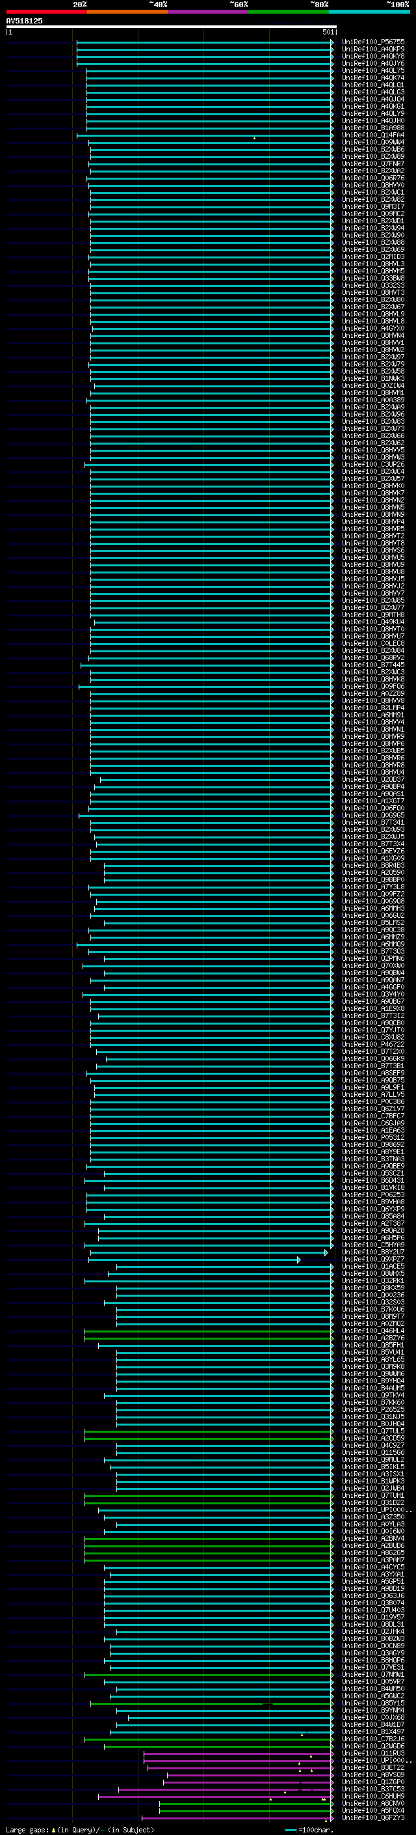Select the UniRef100_Q3V4Y0 label

pyautogui.click(x=373, y=995)
